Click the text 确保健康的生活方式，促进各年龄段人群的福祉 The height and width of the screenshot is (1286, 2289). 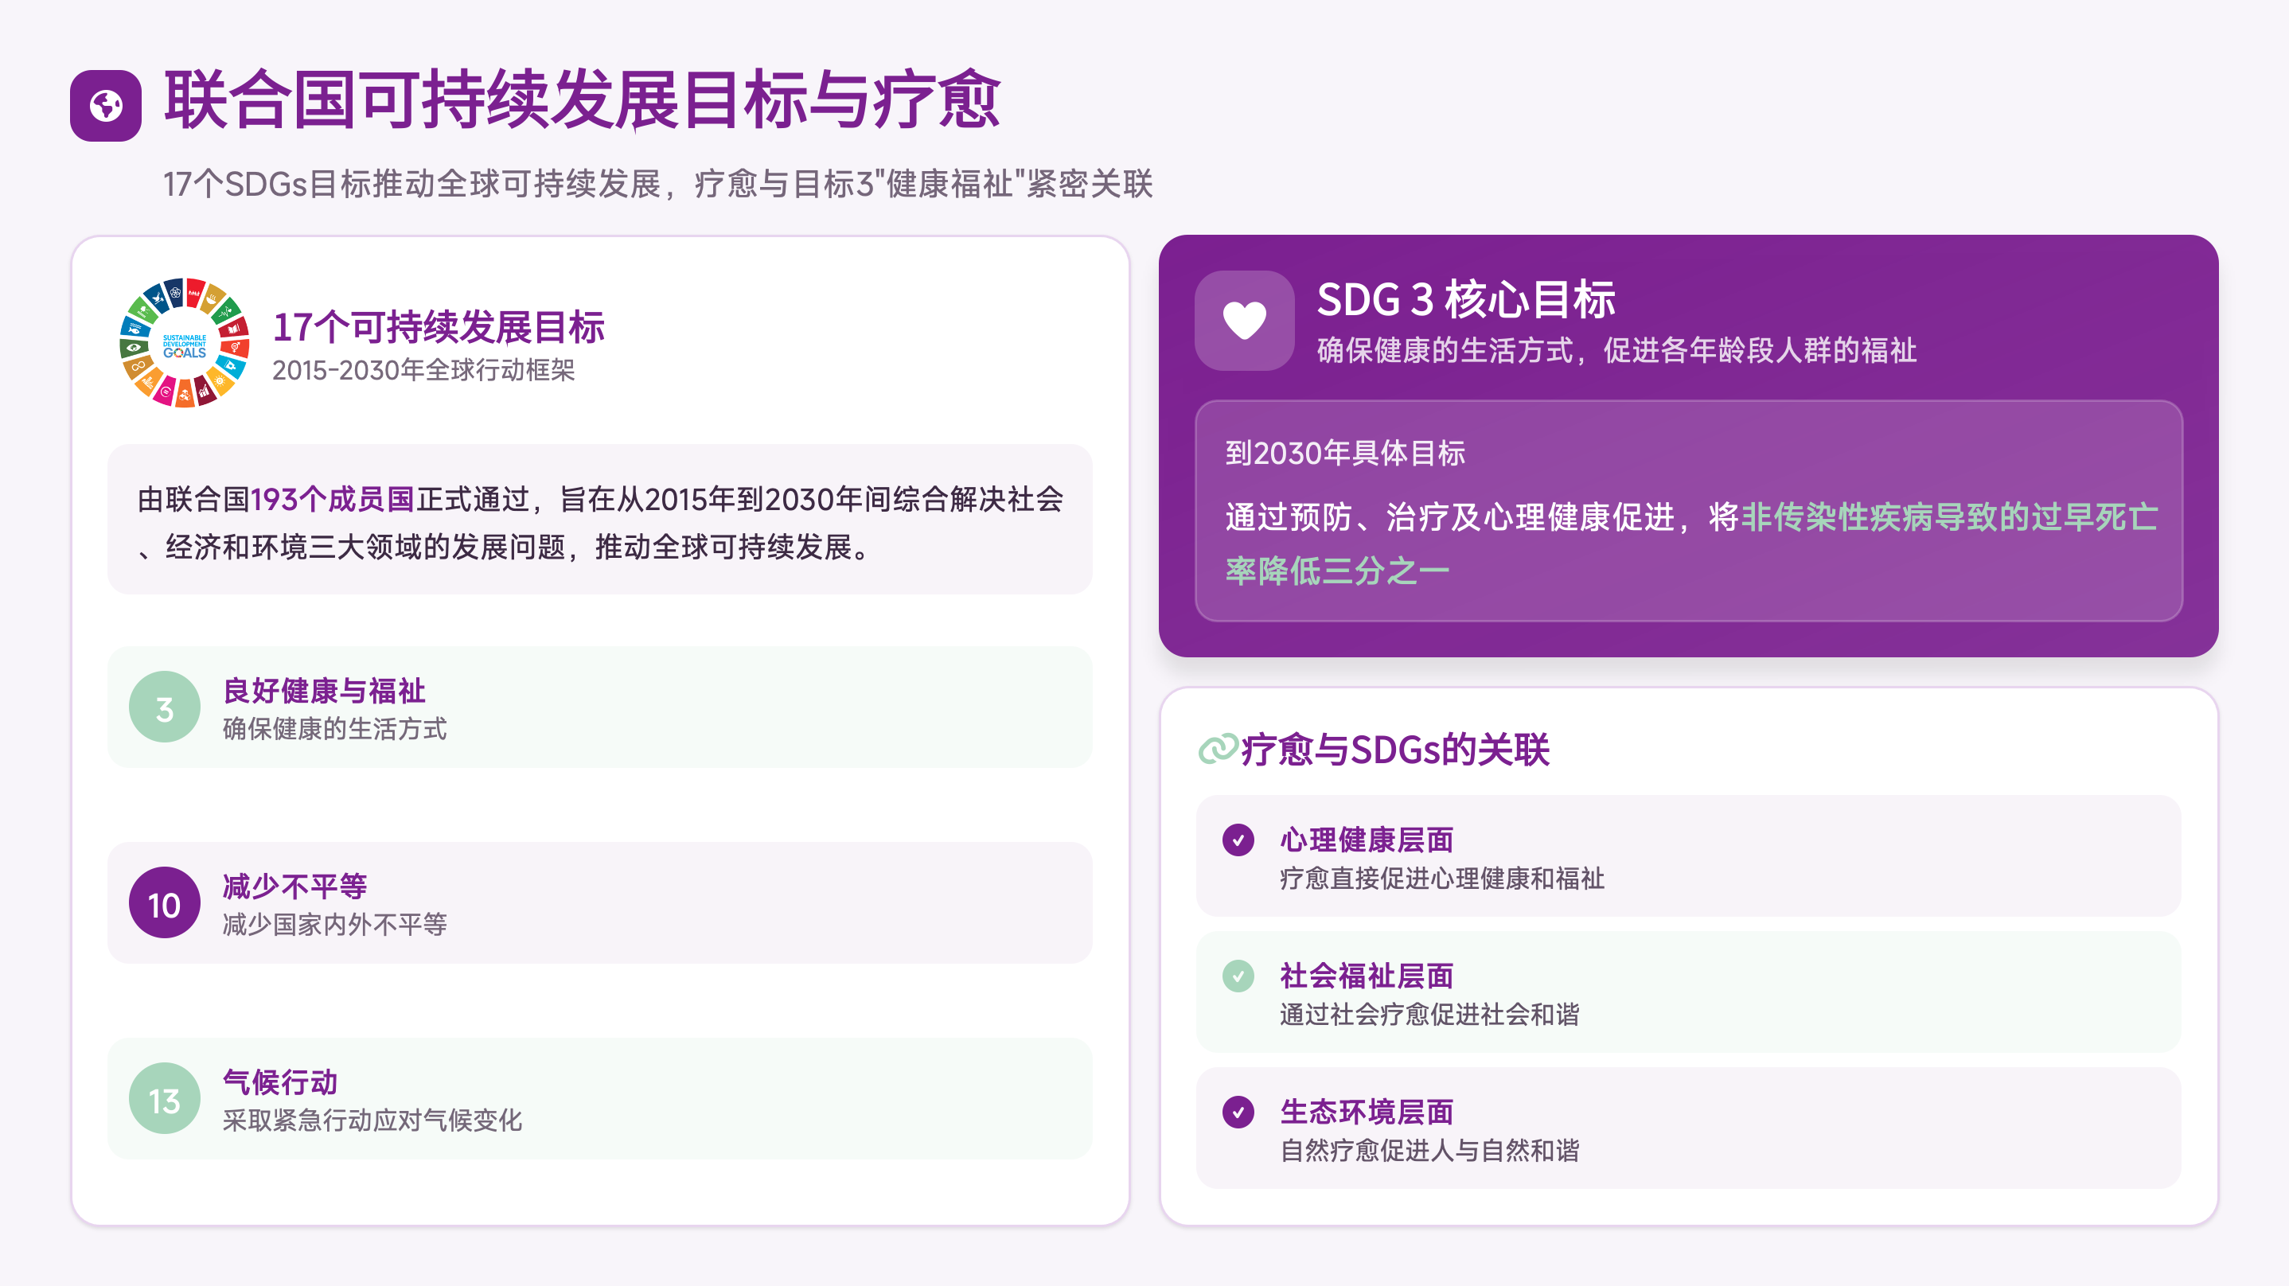point(1616,350)
